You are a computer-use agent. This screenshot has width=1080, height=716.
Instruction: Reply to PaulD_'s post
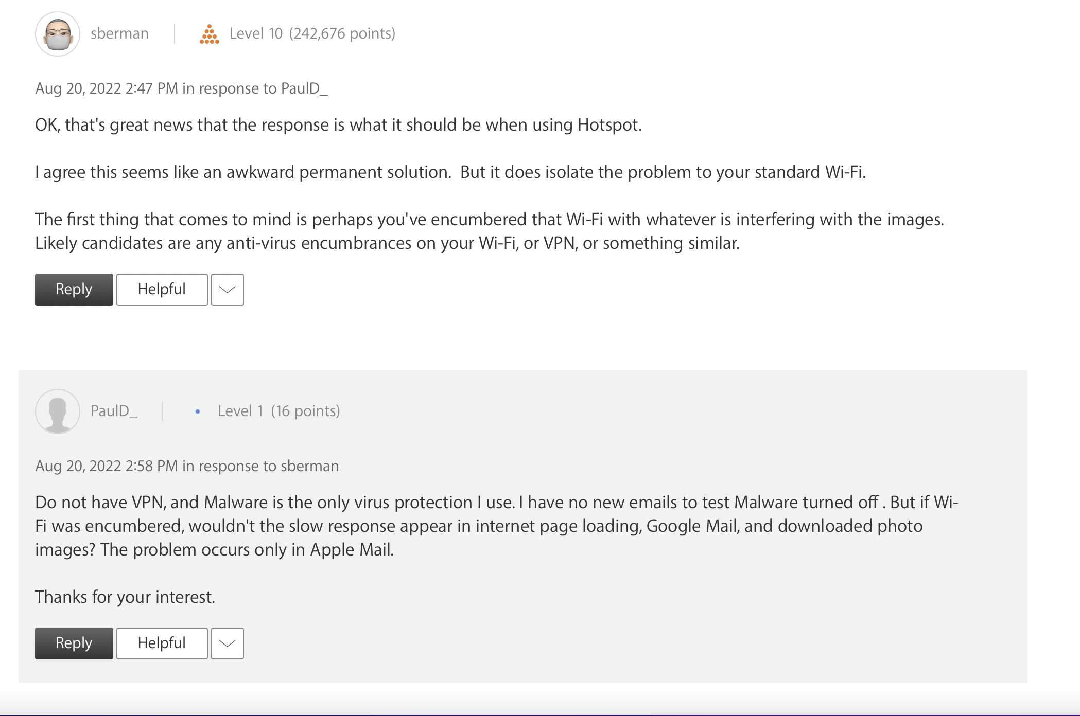74,643
